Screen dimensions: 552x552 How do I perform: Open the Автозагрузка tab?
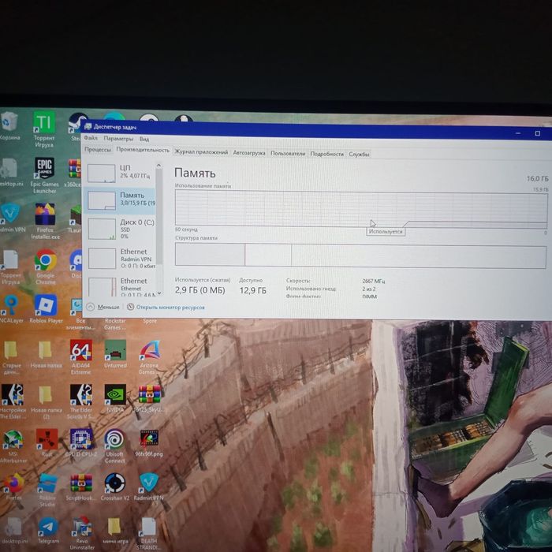point(249,153)
